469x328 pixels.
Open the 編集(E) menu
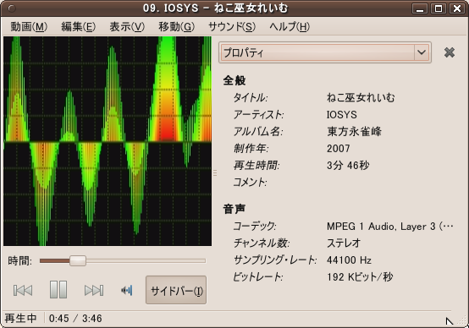click(x=79, y=27)
